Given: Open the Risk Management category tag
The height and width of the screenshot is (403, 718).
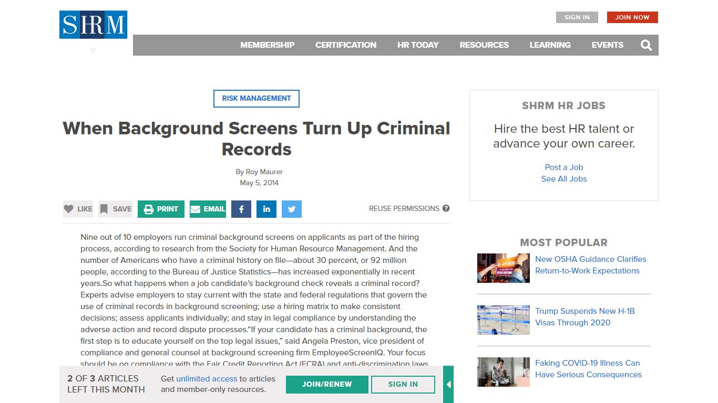Looking at the screenshot, I should click(257, 99).
